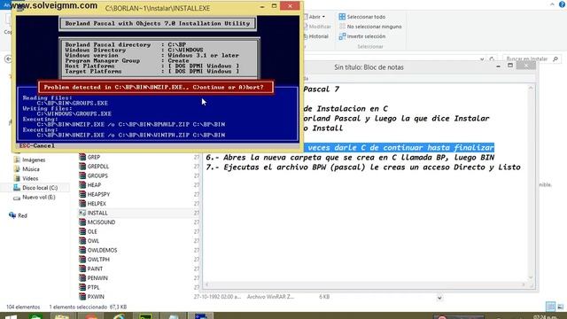567x319 pixels.
Task: Open the Windows Start button
Action: 10,316
